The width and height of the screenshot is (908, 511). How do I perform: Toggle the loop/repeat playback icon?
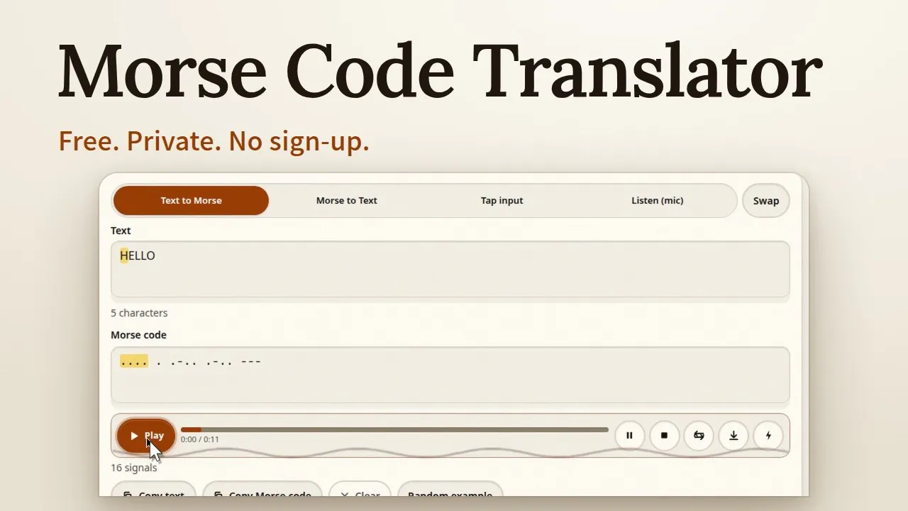pos(699,435)
